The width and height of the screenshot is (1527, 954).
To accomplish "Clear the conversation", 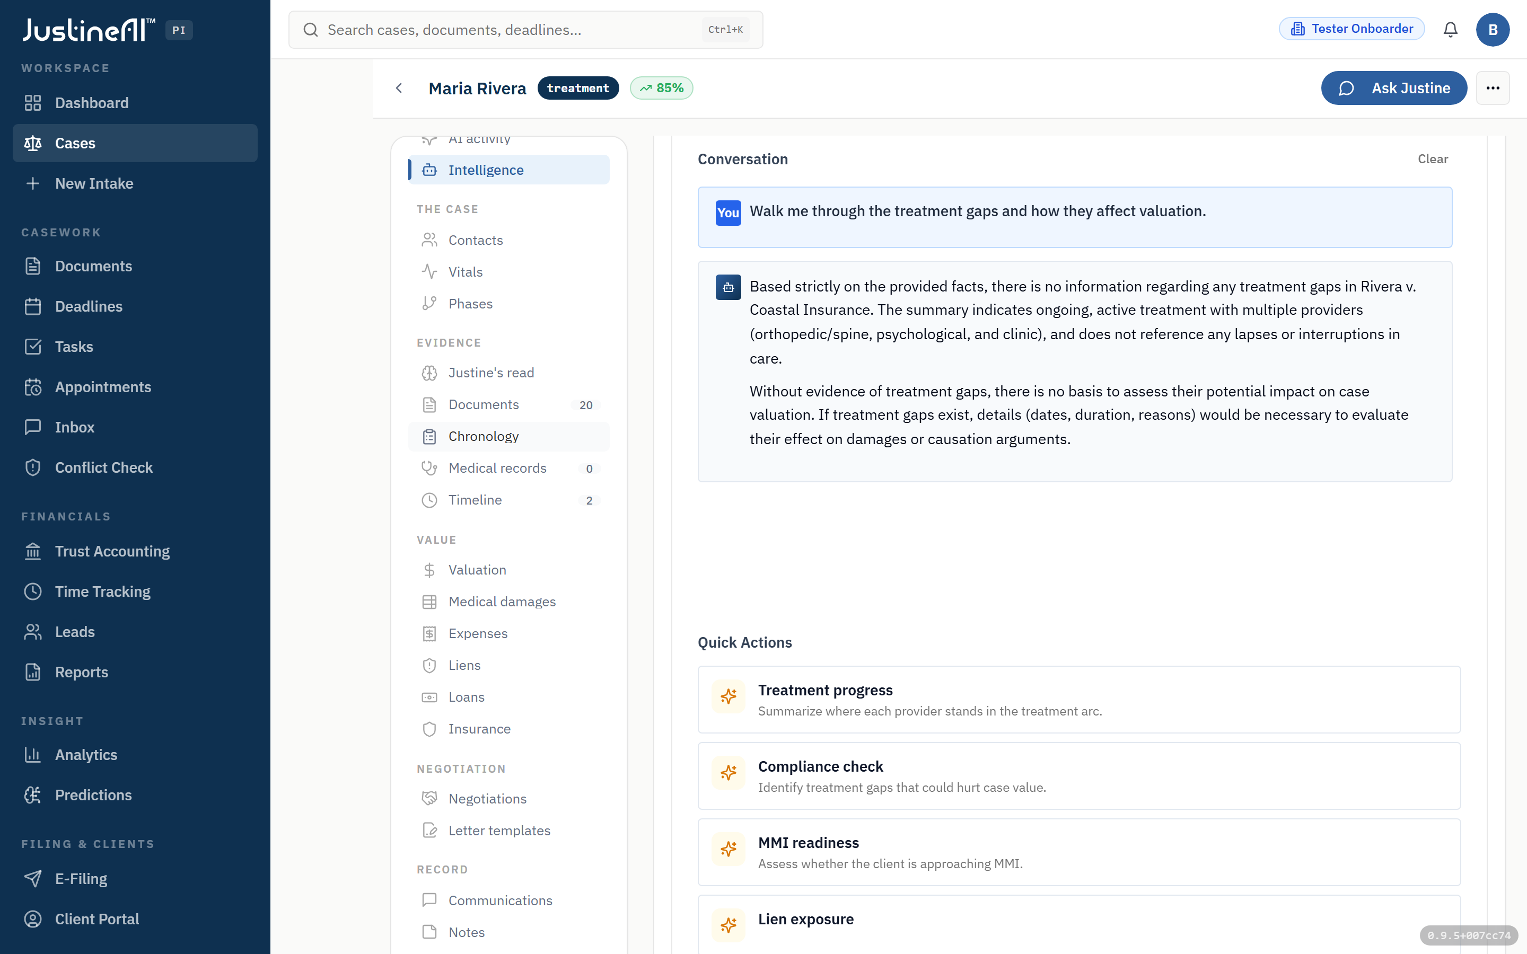I will [1432, 159].
